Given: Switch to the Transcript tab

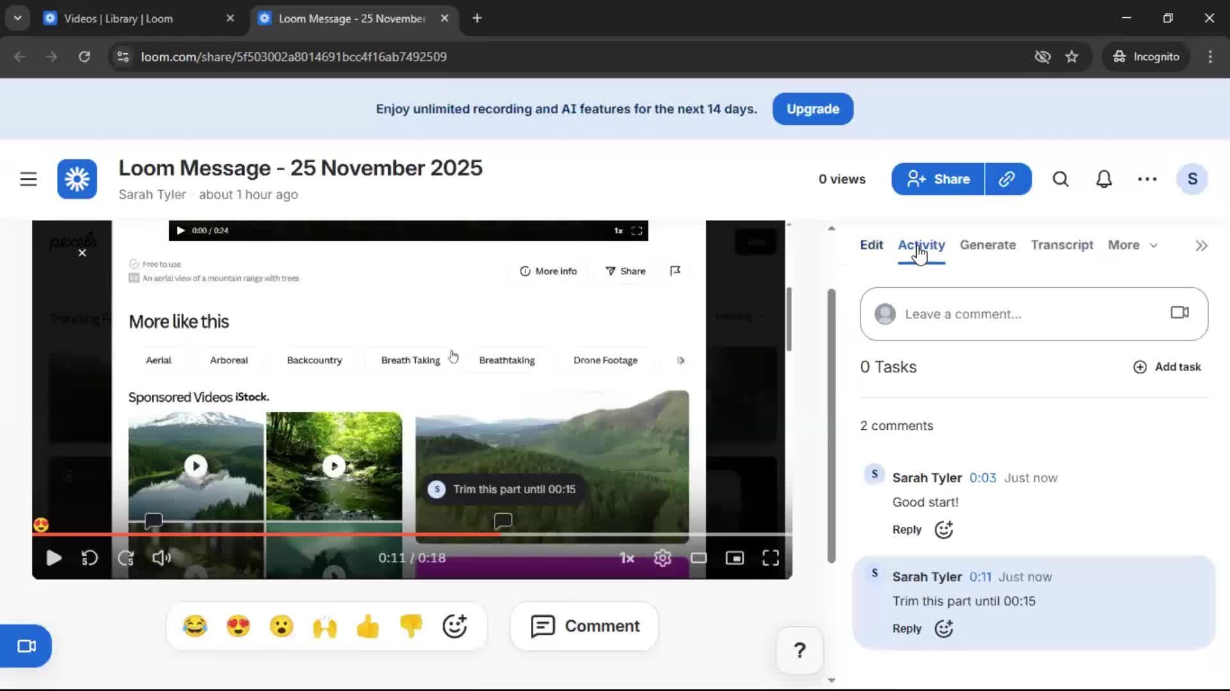Looking at the screenshot, I should [x=1062, y=245].
